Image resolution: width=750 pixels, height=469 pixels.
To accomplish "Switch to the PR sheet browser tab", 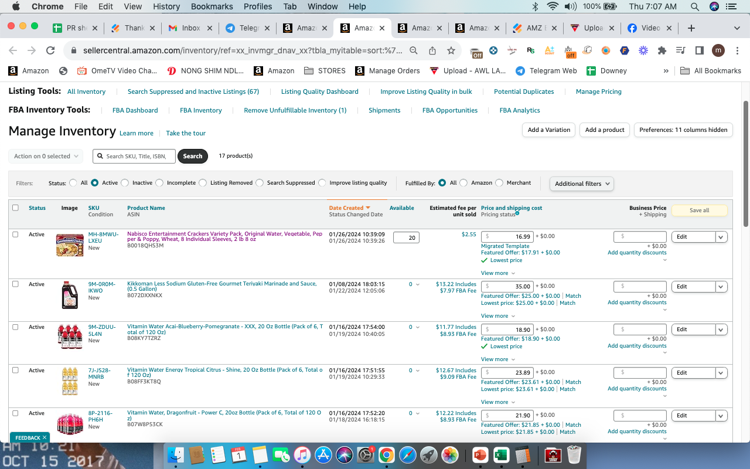I will [x=76, y=28].
